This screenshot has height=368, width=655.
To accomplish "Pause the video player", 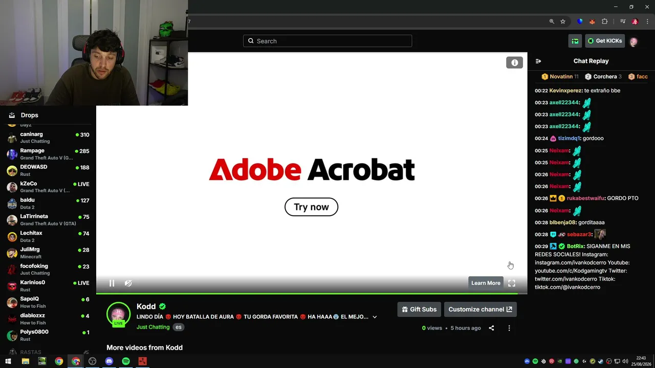I will 112,283.
